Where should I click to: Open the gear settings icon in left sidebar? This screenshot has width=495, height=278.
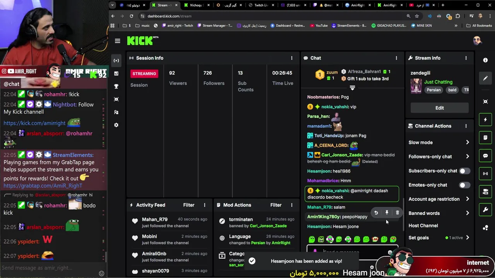[x=116, y=125]
